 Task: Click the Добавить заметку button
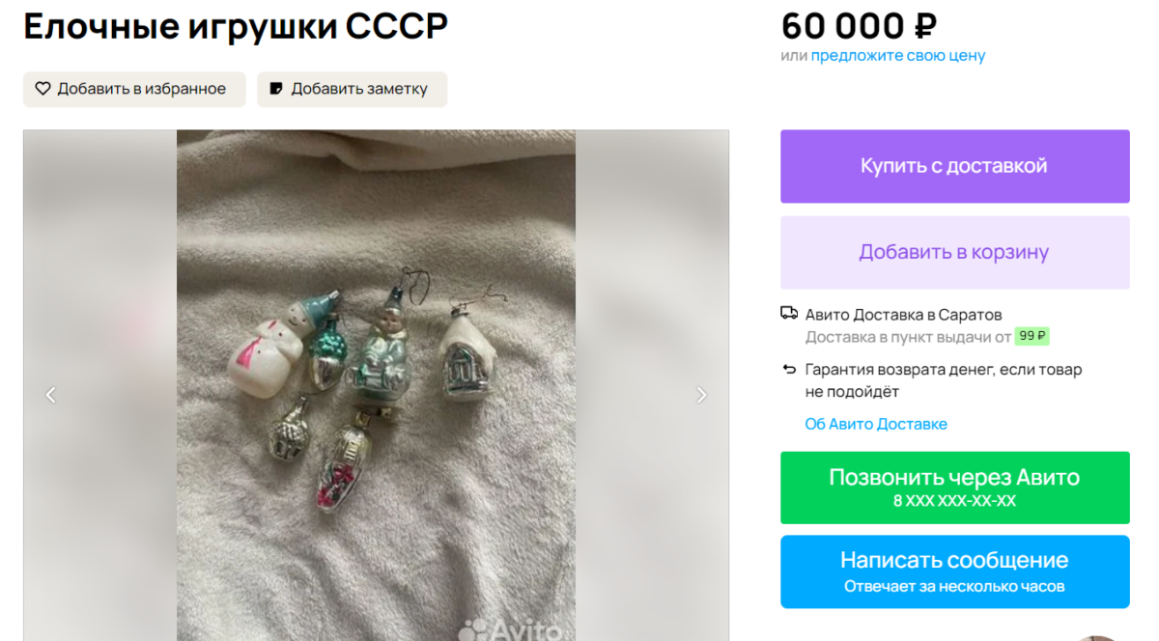(x=352, y=89)
